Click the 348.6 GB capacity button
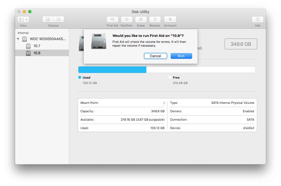Image resolution: width=281 pixels, height=186 pixels. (241, 44)
